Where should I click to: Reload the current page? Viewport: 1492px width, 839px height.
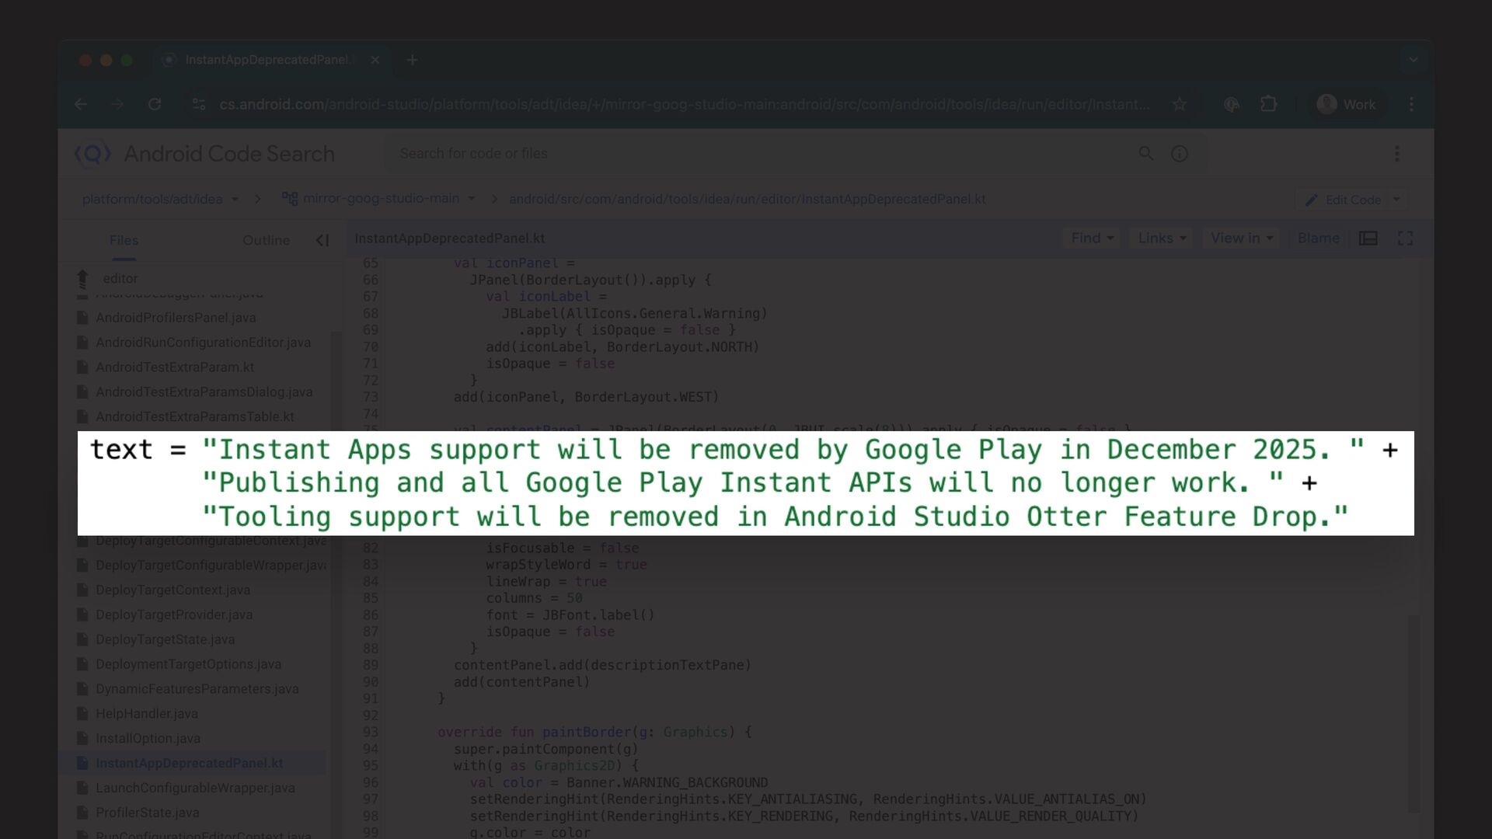click(155, 104)
